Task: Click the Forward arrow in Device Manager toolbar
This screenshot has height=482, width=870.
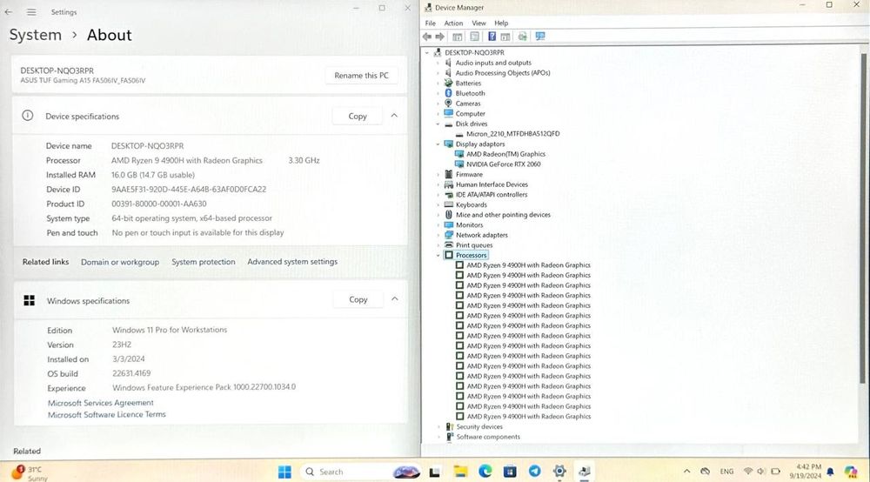Action: coord(440,37)
